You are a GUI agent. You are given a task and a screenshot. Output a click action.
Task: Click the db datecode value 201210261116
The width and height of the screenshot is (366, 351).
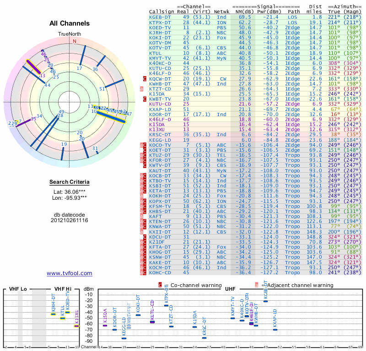(x=70, y=220)
